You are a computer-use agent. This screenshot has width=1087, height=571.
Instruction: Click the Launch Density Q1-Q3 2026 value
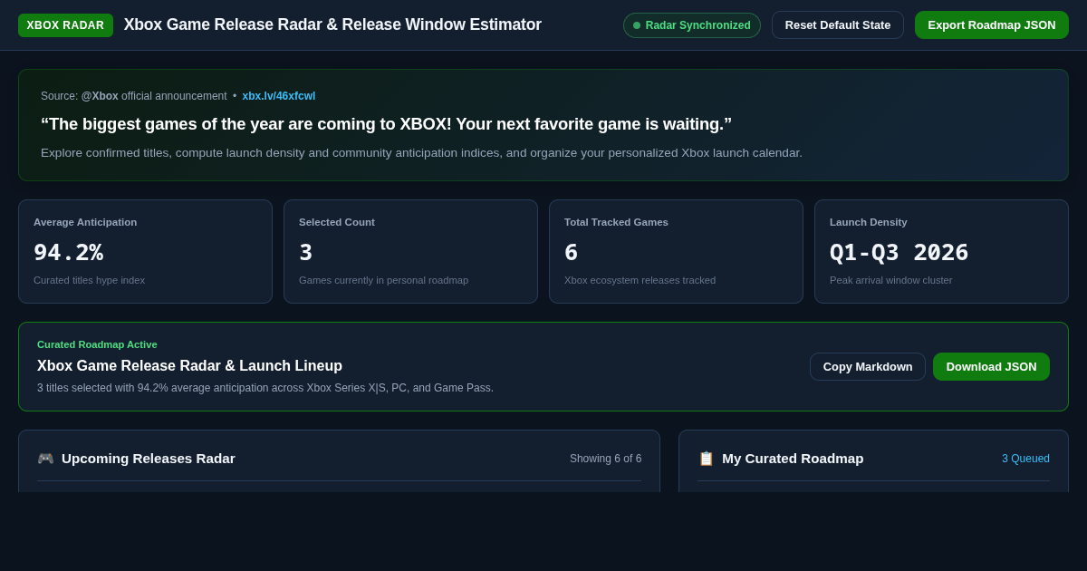pyautogui.click(x=899, y=252)
